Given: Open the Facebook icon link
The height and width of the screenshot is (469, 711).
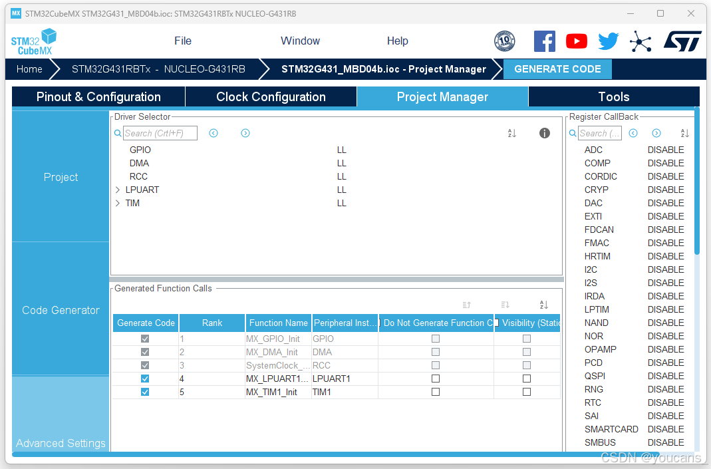Looking at the screenshot, I should [544, 41].
